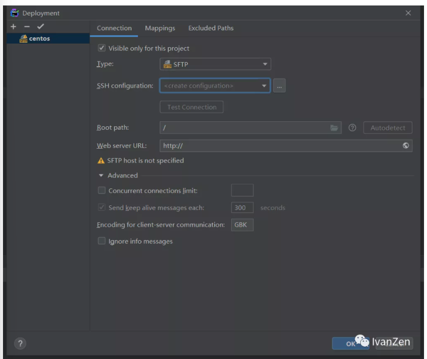The width and height of the screenshot is (427, 359).
Task: Browse root path with folder icon
Action: coord(334,128)
